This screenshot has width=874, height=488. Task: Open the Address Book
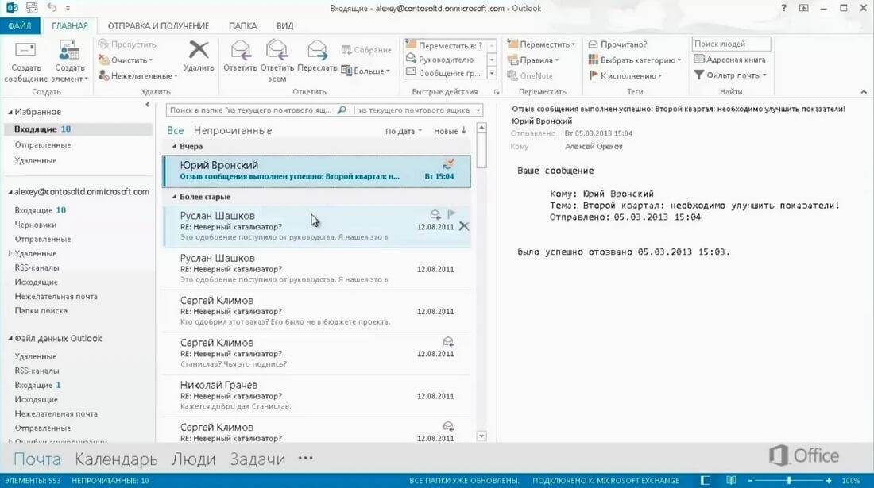click(x=729, y=60)
